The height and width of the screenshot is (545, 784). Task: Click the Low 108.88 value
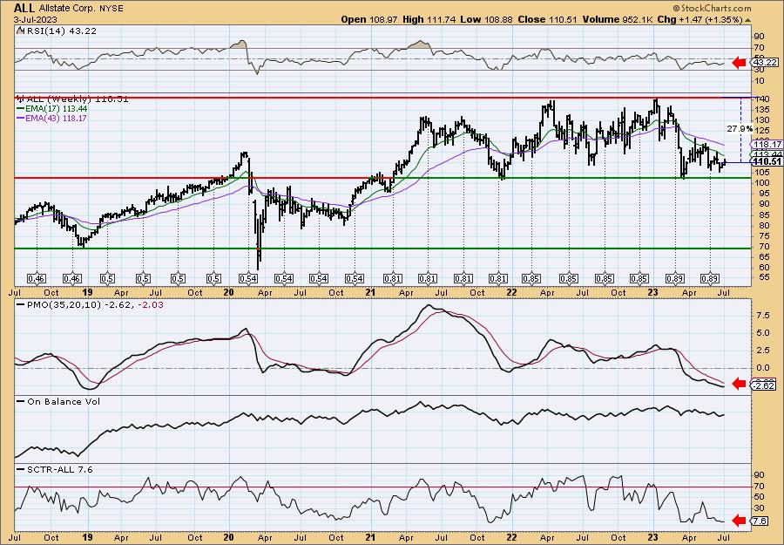(486, 19)
